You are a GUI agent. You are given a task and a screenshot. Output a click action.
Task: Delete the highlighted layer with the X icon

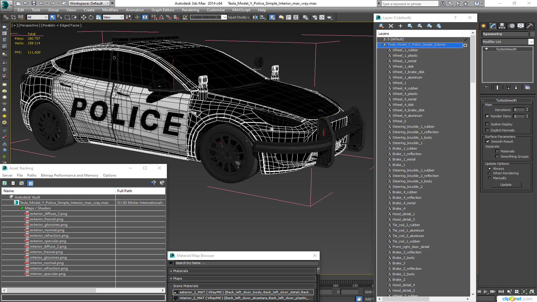pyautogui.click(x=391, y=26)
